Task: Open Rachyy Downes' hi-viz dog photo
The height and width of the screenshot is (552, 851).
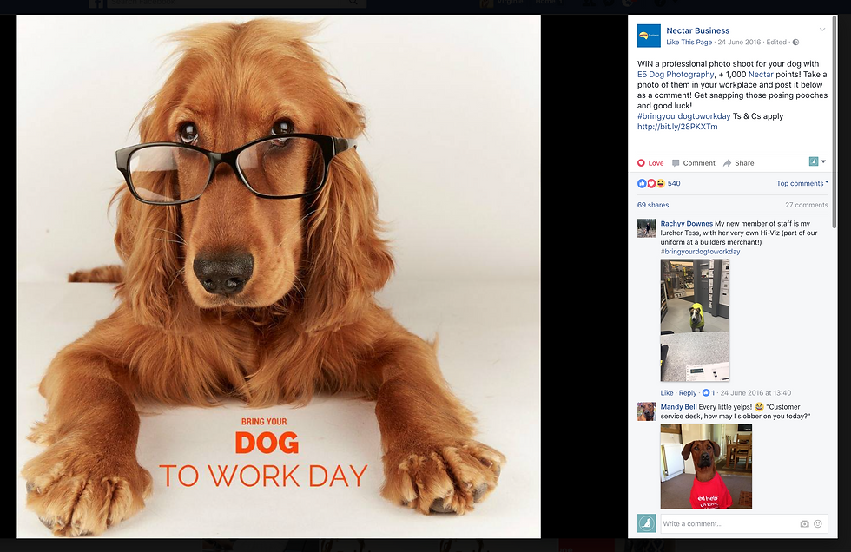Action: (695, 320)
